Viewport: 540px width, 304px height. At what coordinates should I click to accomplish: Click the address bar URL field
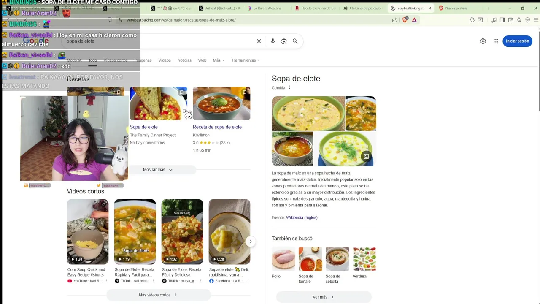click(253, 20)
